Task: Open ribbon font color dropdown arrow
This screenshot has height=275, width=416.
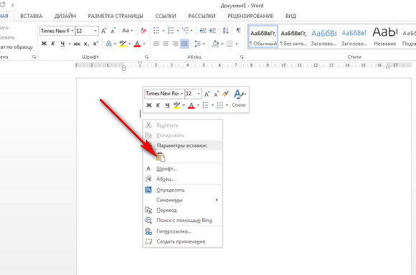Action: (144, 44)
